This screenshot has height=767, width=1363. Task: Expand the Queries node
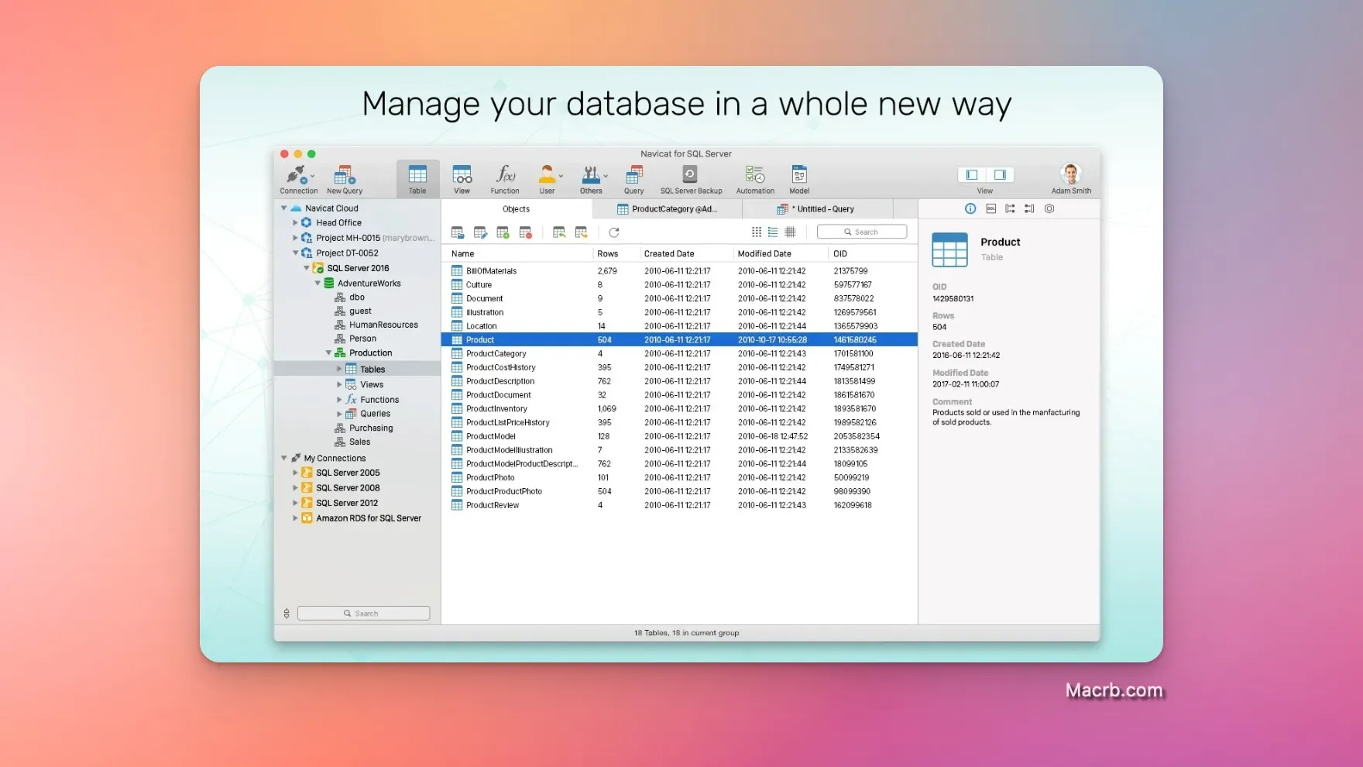(x=339, y=414)
